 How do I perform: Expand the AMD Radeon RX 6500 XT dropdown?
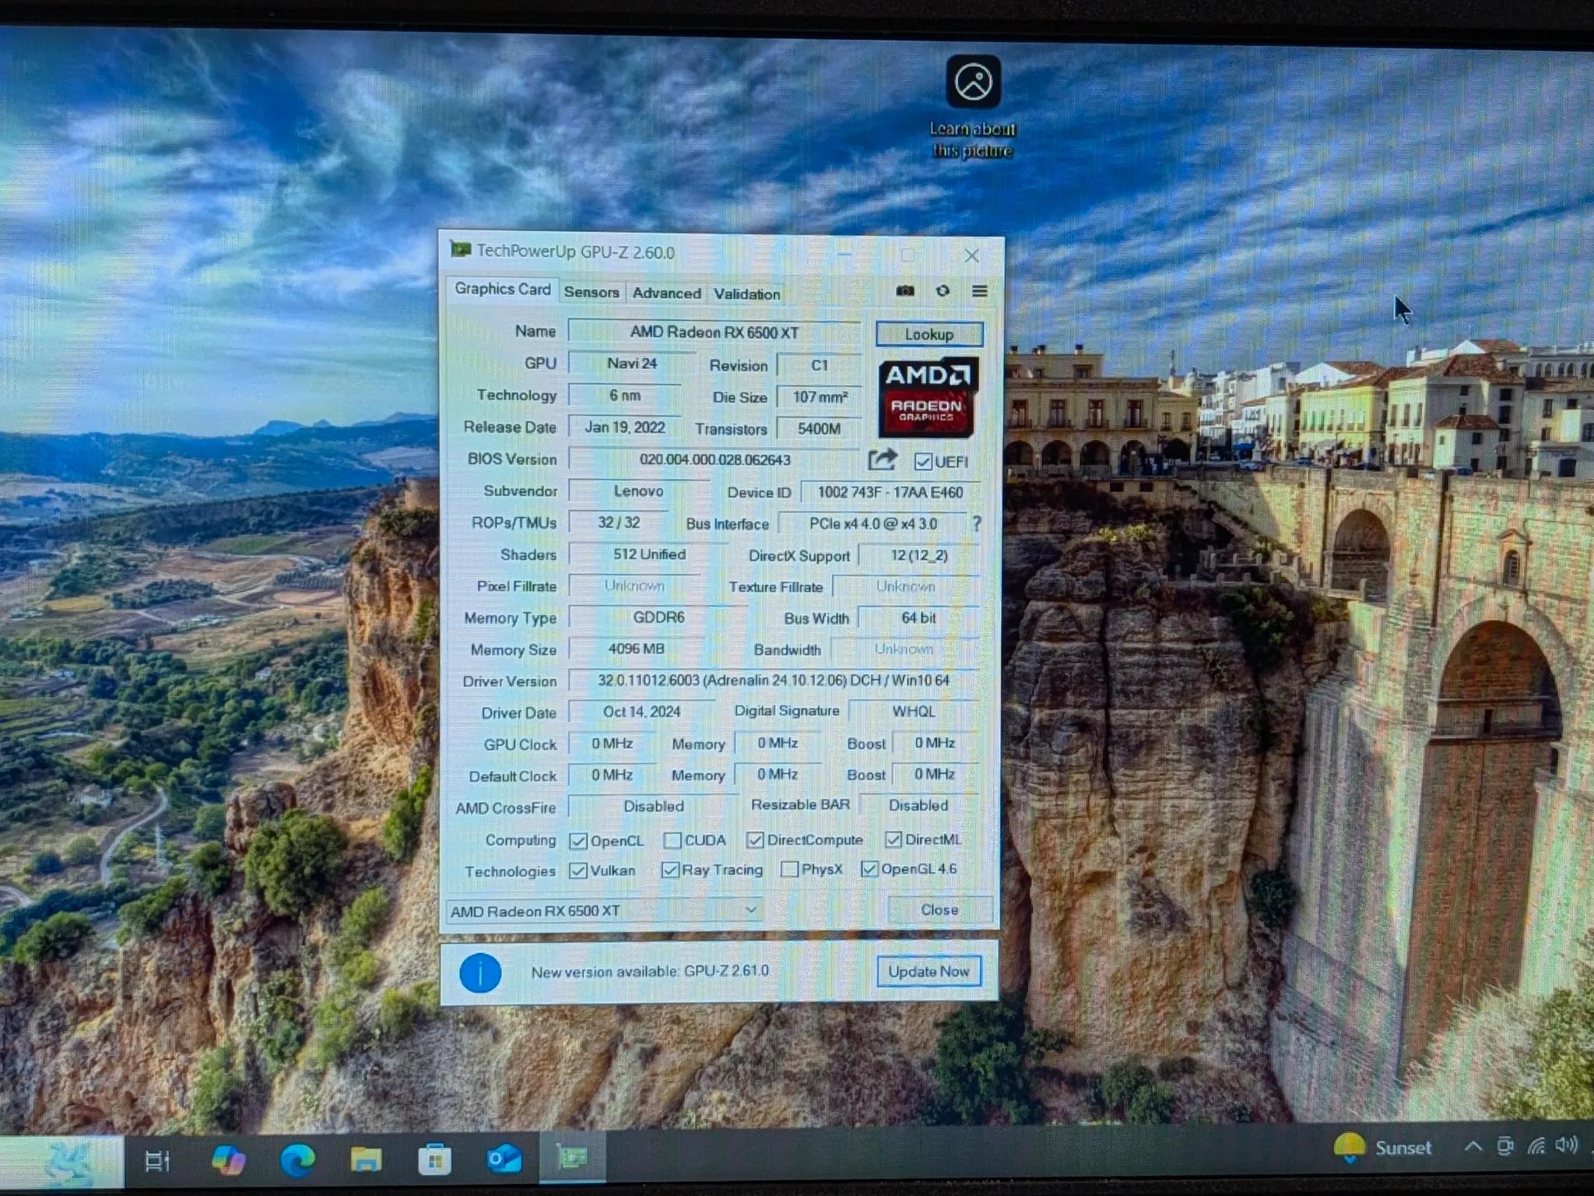tap(604, 910)
